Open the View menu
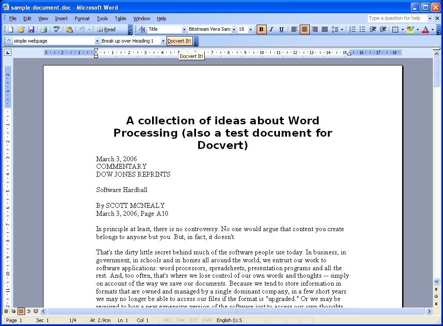The width and height of the screenshot is (443, 326). pos(43,18)
